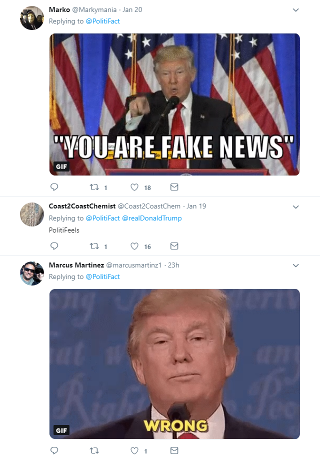Retweet Marcus Martinez's tweet
Screen dimensions: 320x459
coord(94,450)
